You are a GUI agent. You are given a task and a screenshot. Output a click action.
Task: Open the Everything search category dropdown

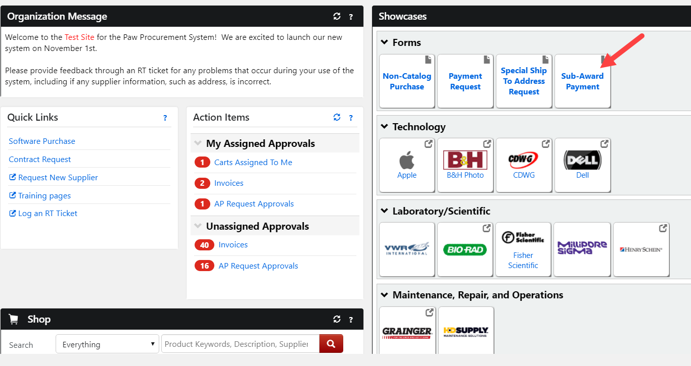tap(107, 344)
